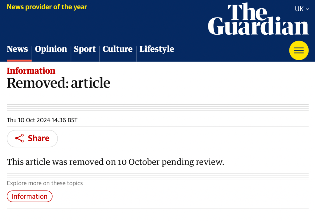Image resolution: width=315 pixels, height=222 pixels.
Task: Click The Guardian logo
Action: tap(258, 19)
